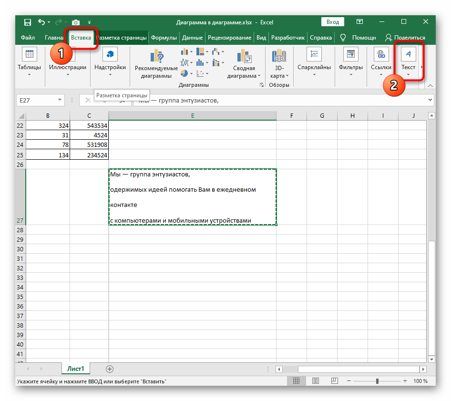Click the Undo arrow icon
Viewport: 451px width, 401px height.
click(x=41, y=22)
